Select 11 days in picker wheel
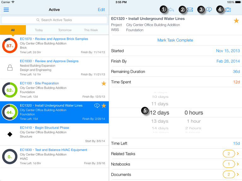The image size is (242, 181). [160, 104]
